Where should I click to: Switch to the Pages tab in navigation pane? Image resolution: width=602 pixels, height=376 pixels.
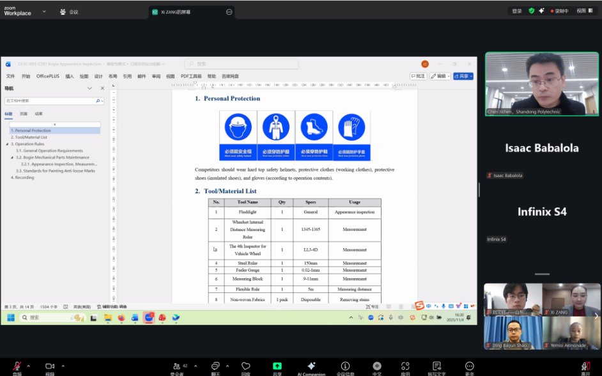point(24,114)
